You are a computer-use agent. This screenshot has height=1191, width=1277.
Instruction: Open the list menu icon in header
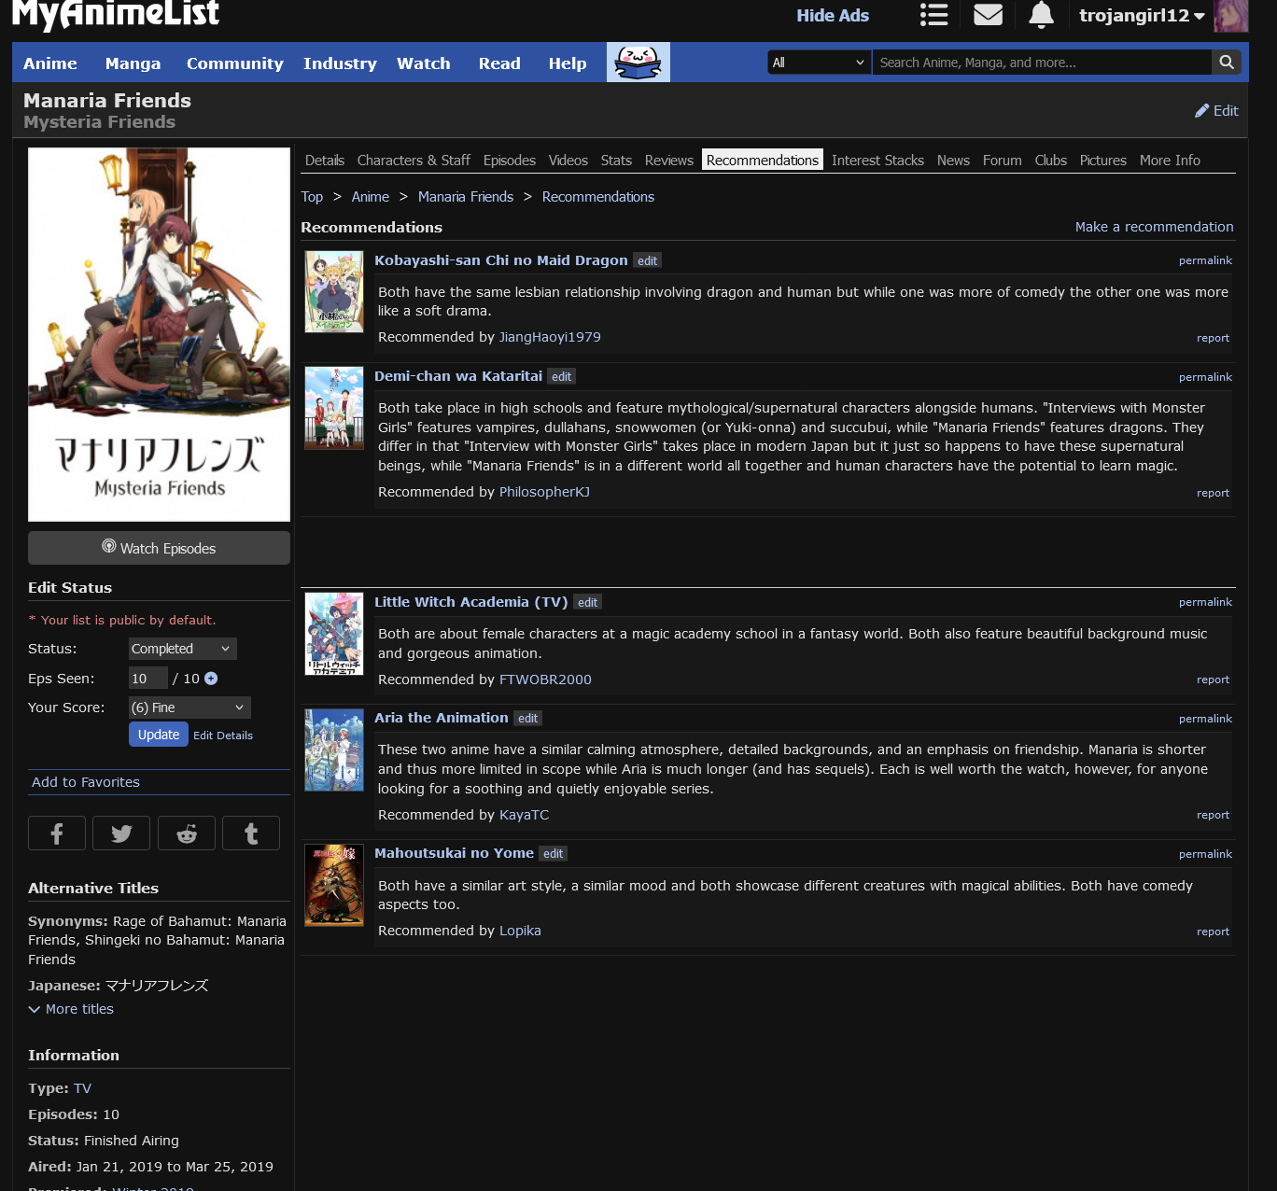(x=933, y=15)
